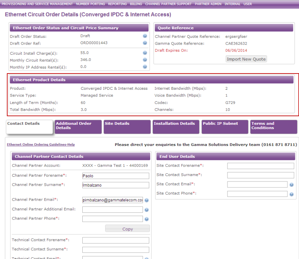Click Converged IPDC & Internet Access product value

click(x=114, y=88)
